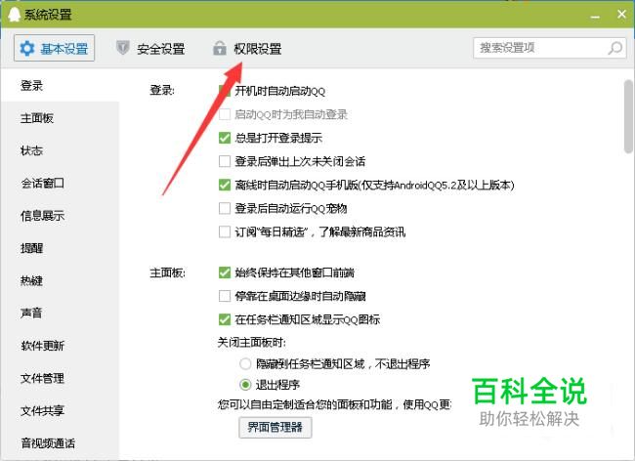Click the magnifier search icon
Image resolution: width=635 pixels, height=461 pixels.
(615, 48)
